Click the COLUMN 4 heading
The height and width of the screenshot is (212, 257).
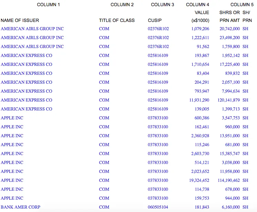[x=197, y=5]
